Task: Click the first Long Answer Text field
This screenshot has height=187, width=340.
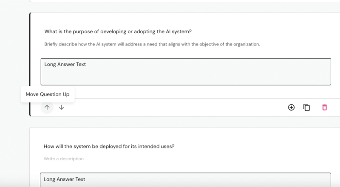Action: coord(186,72)
